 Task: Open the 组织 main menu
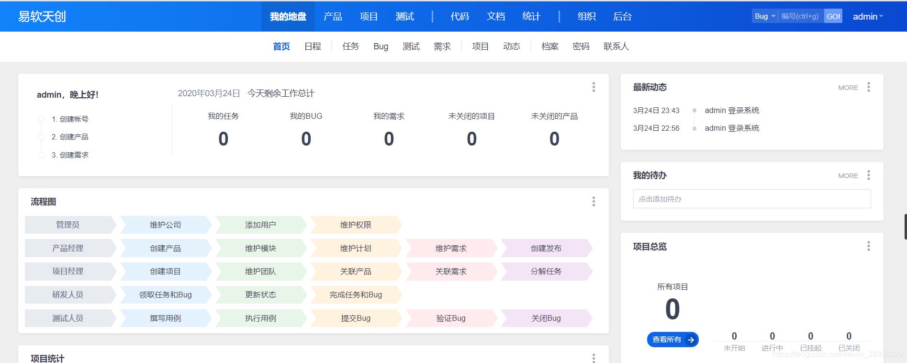coord(586,16)
